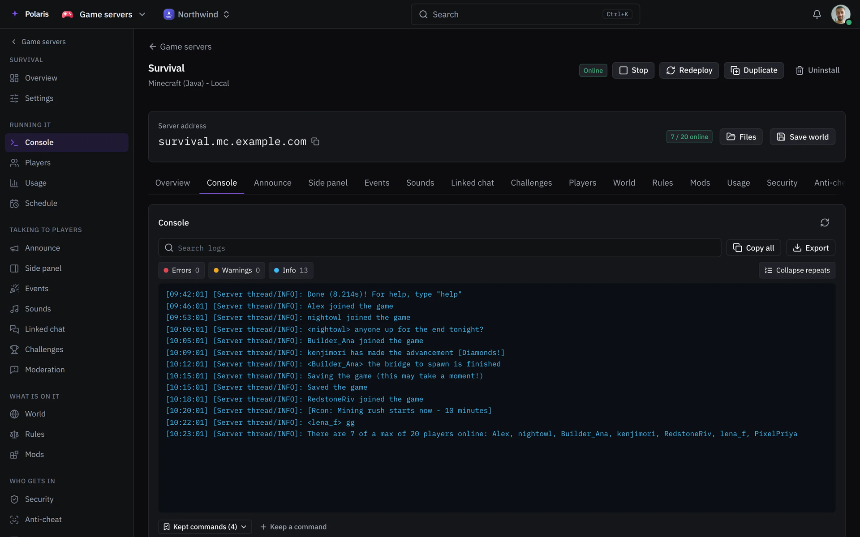Open the user avatar menu
This screenshot has width=860, height=537.
tap(841, 14)
